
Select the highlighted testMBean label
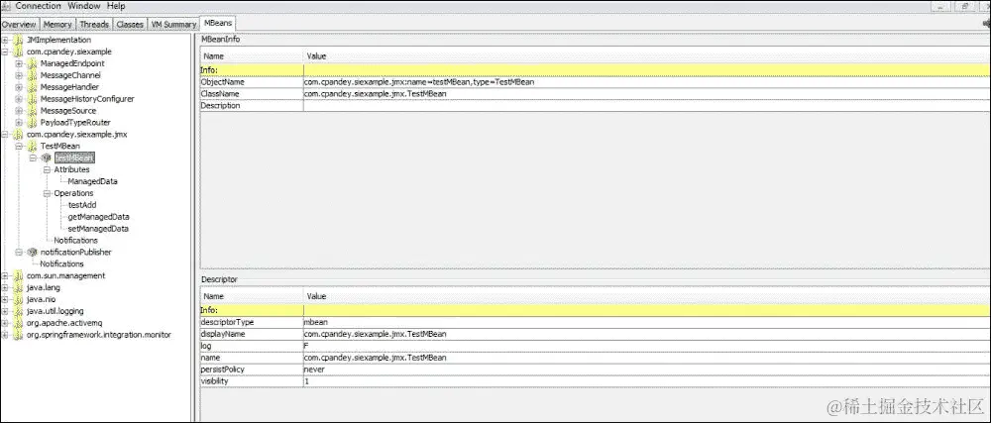(74, 158)
